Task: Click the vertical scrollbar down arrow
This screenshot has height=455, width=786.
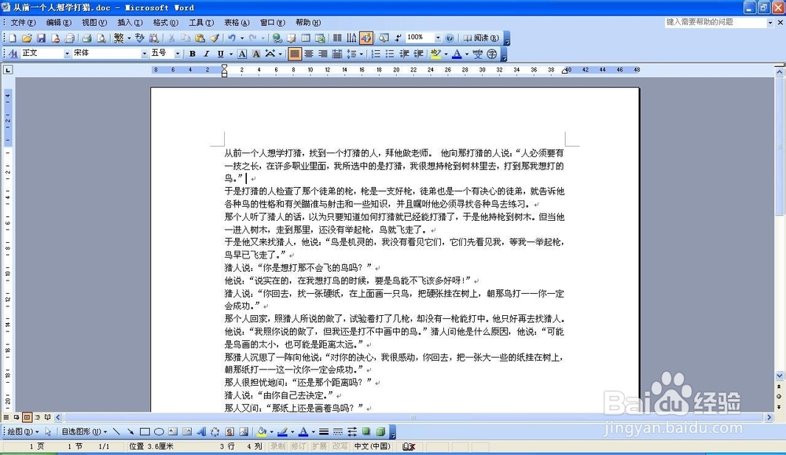Action: 780,376
